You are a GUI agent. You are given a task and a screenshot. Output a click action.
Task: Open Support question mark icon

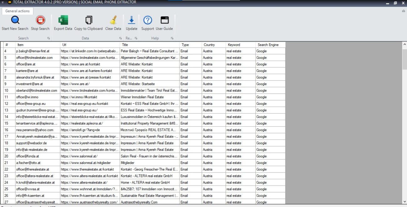coord(147,20)
